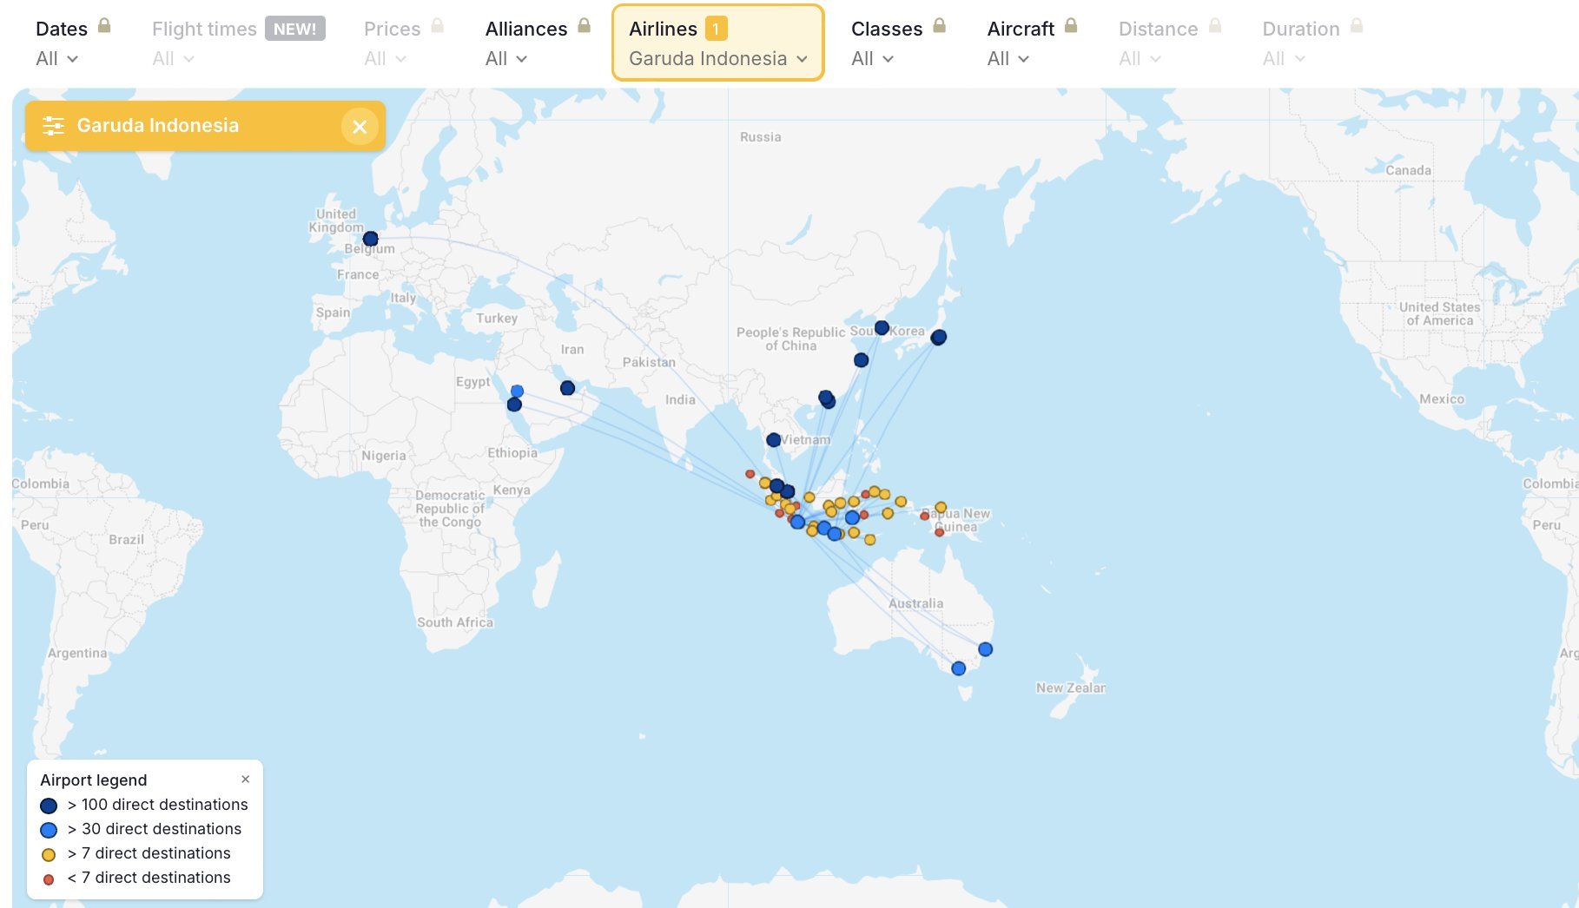Select the Bali Denpasar airport marker

(835, 534)
